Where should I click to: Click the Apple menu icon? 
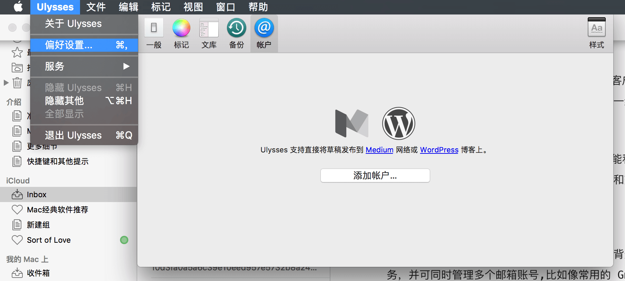click(x=18, y=7)
